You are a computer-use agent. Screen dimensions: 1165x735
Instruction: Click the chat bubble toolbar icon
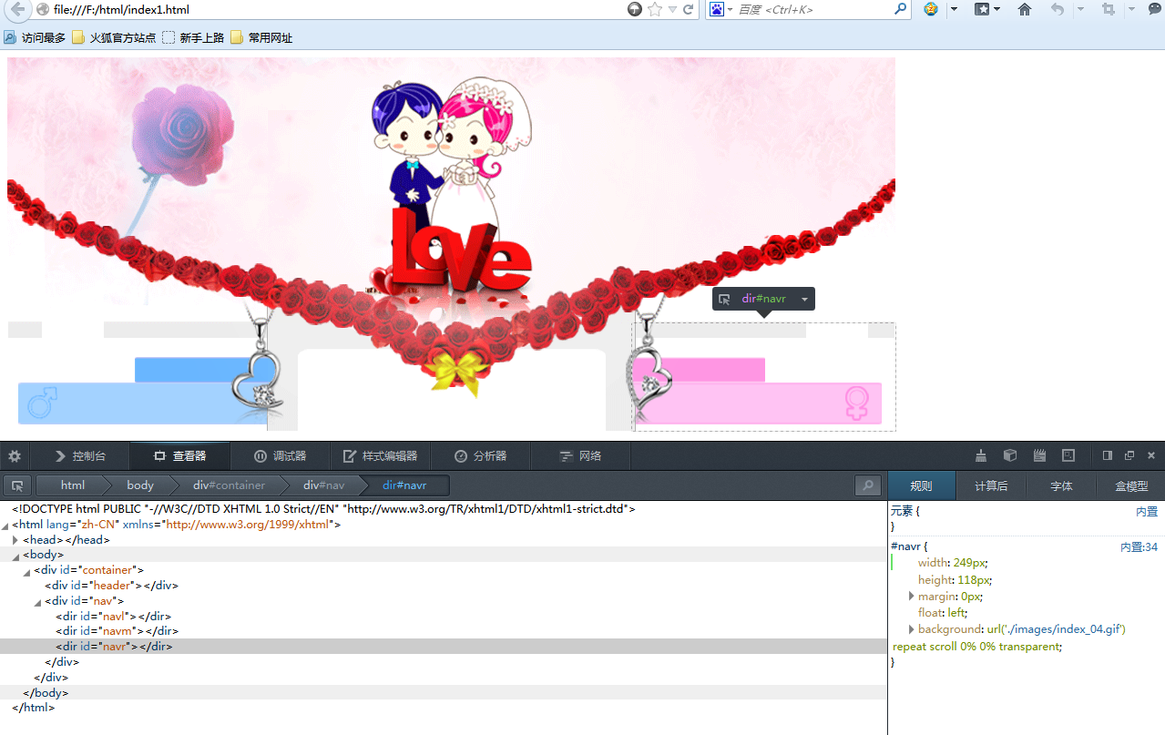point(1156,9)
